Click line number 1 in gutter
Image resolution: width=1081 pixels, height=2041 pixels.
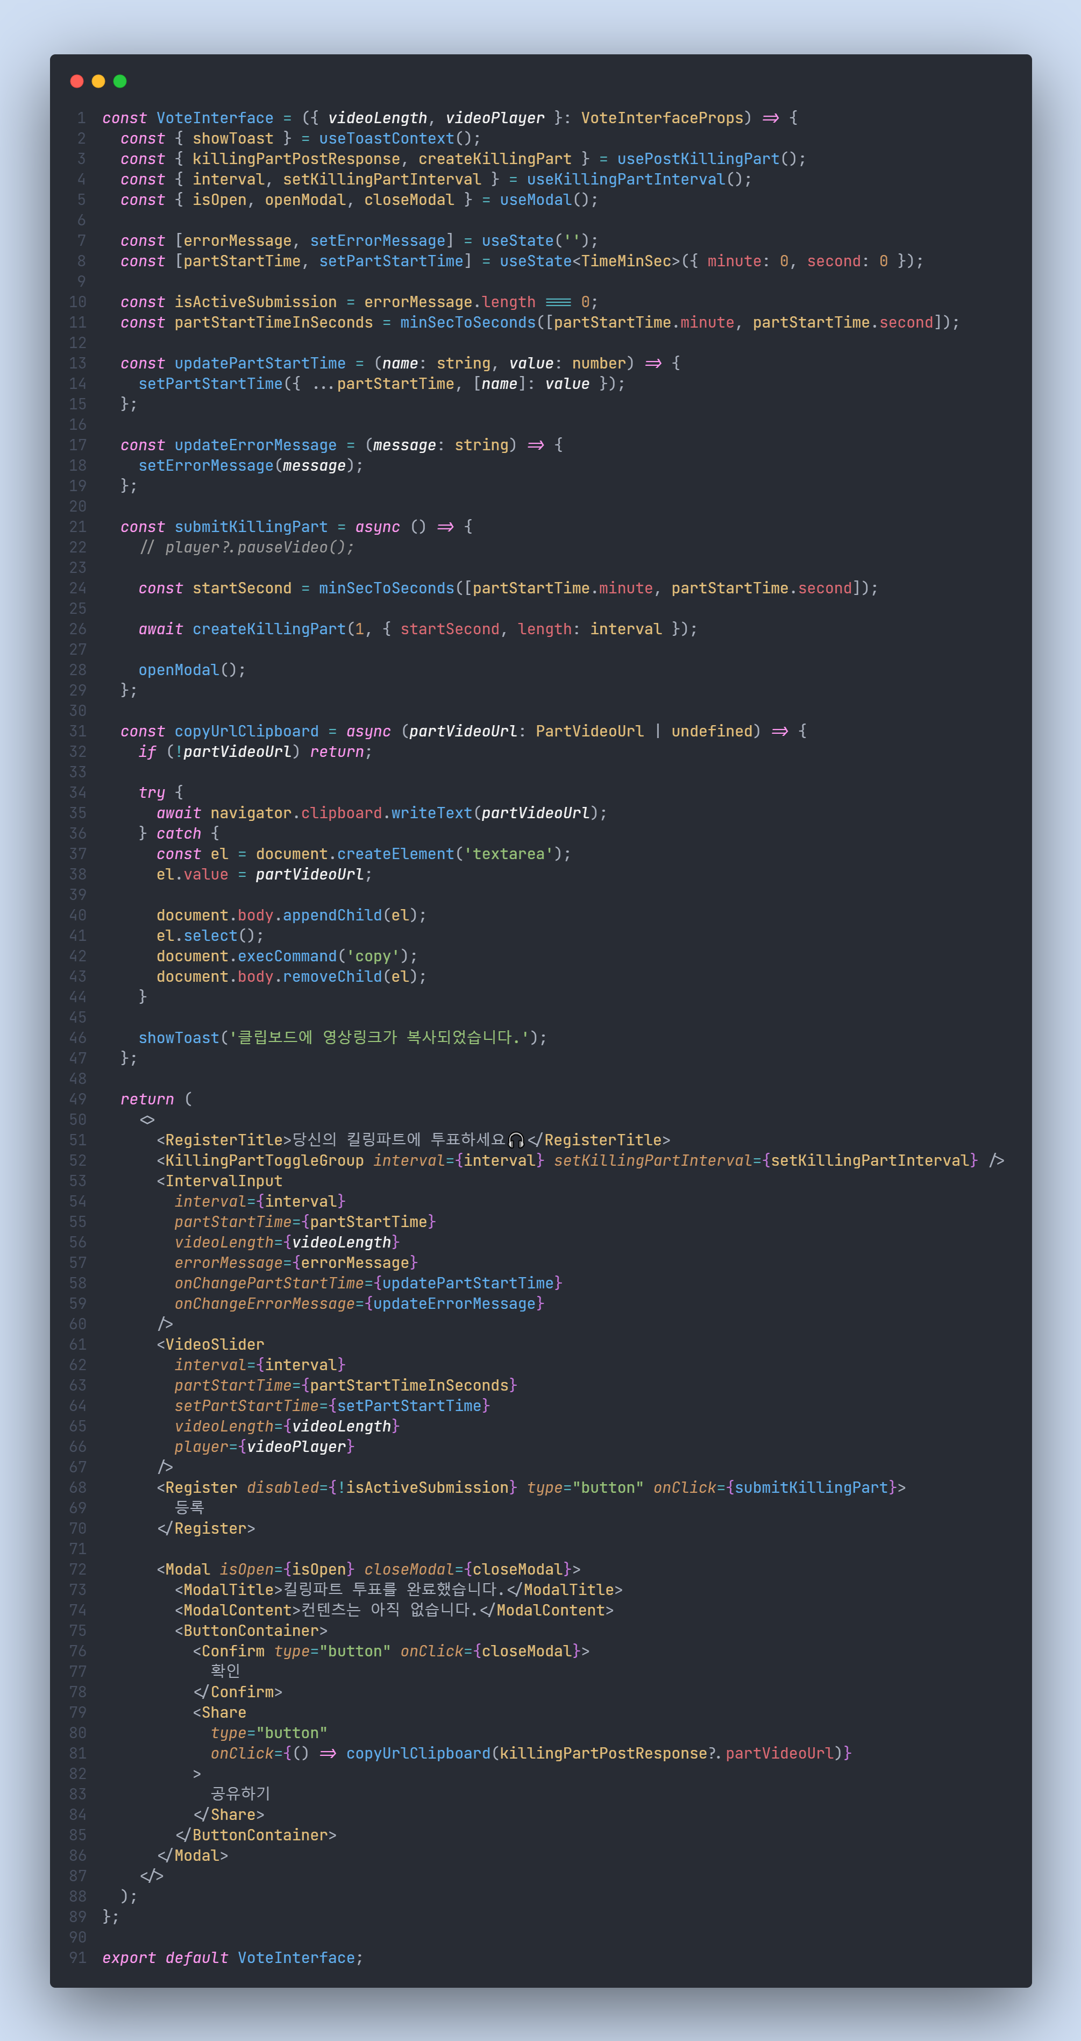click(x=81, y=118)
